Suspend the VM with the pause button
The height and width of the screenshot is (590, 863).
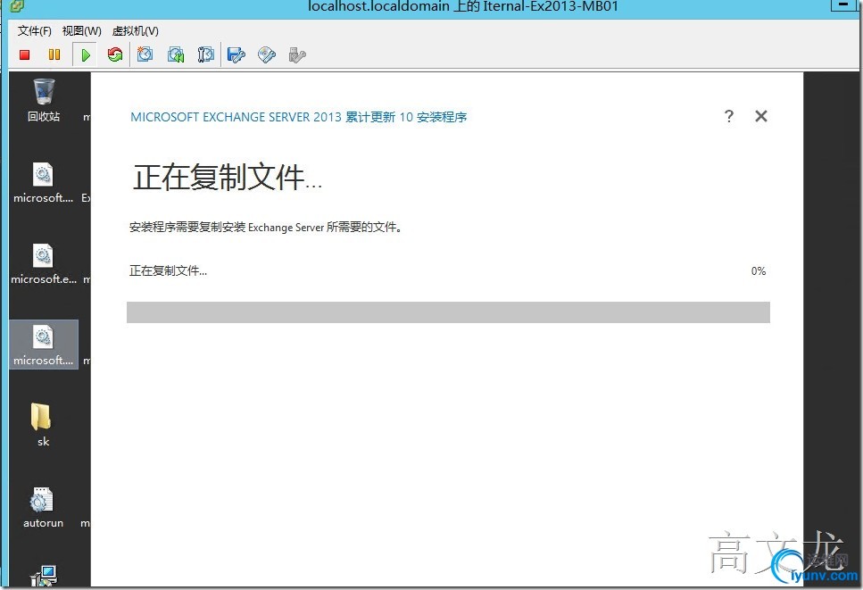click(54, 54)
